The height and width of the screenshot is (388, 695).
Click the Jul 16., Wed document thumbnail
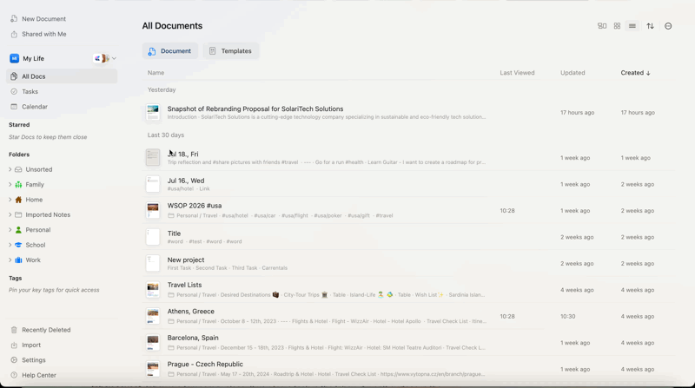[x=153, y=184]
